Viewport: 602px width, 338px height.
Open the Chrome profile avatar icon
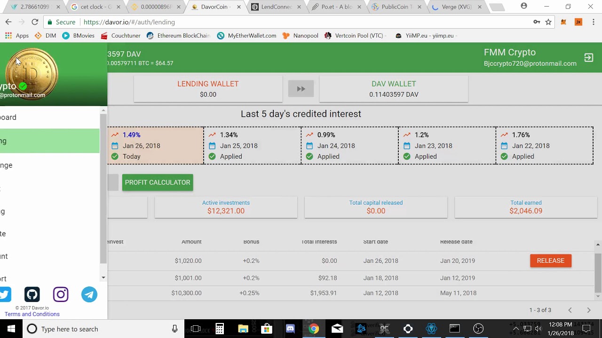(x=524, y=6)
